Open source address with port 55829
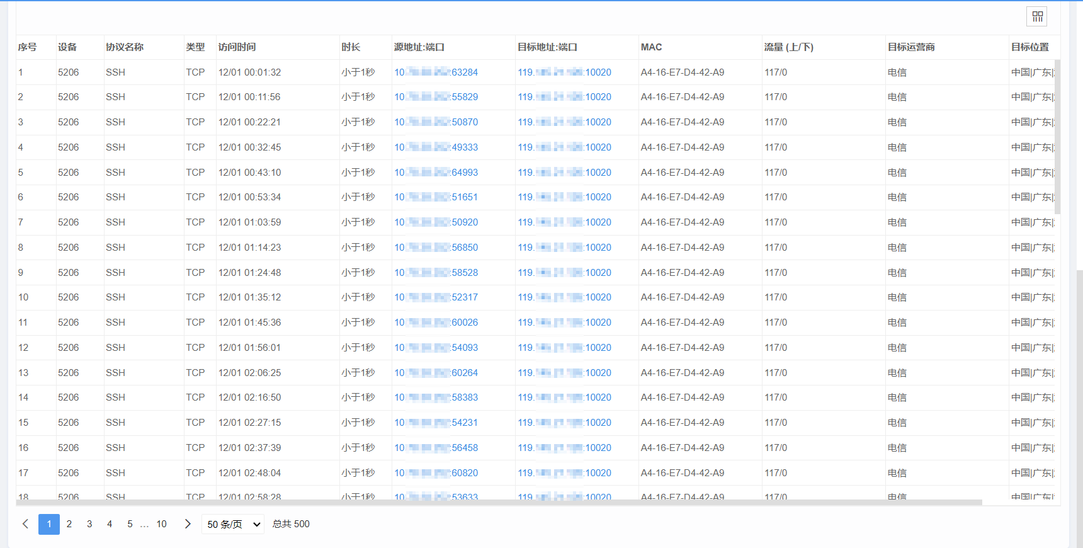1083x548 pixels. pyautogui.click(x=436, y=97)
